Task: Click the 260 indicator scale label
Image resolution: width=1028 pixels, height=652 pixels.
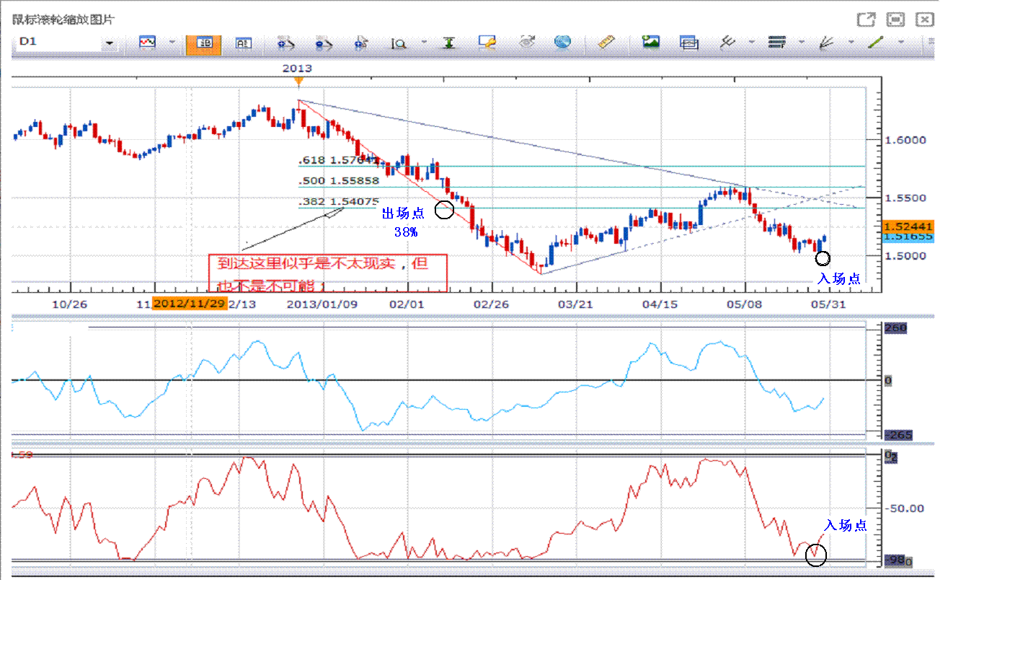Action: click(896, 328)
